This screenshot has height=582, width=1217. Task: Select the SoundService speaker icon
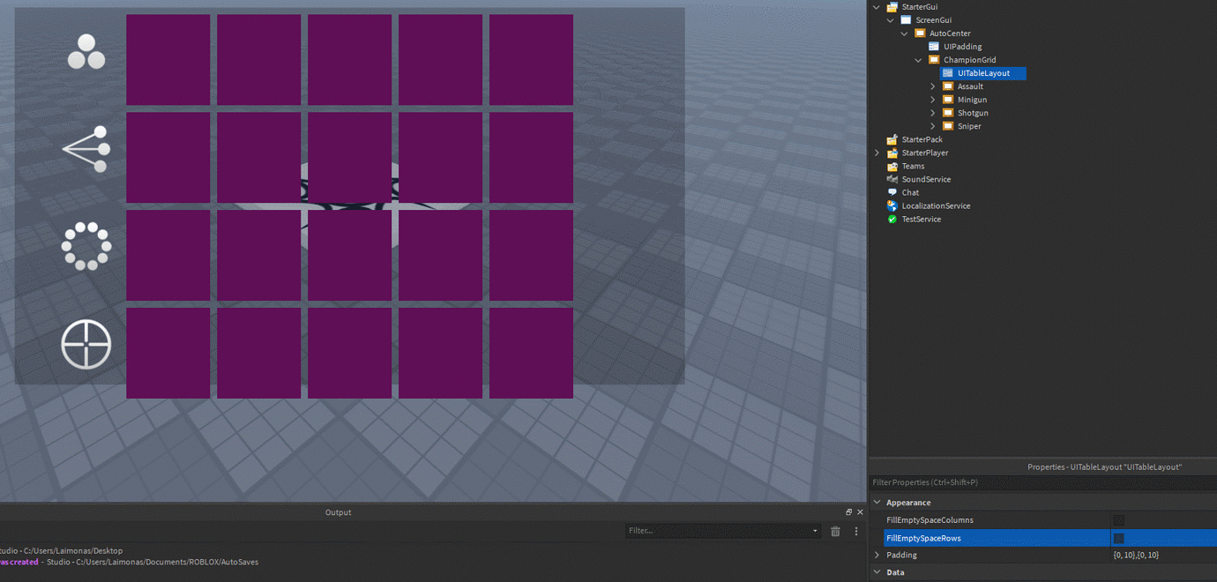(892, 179)
